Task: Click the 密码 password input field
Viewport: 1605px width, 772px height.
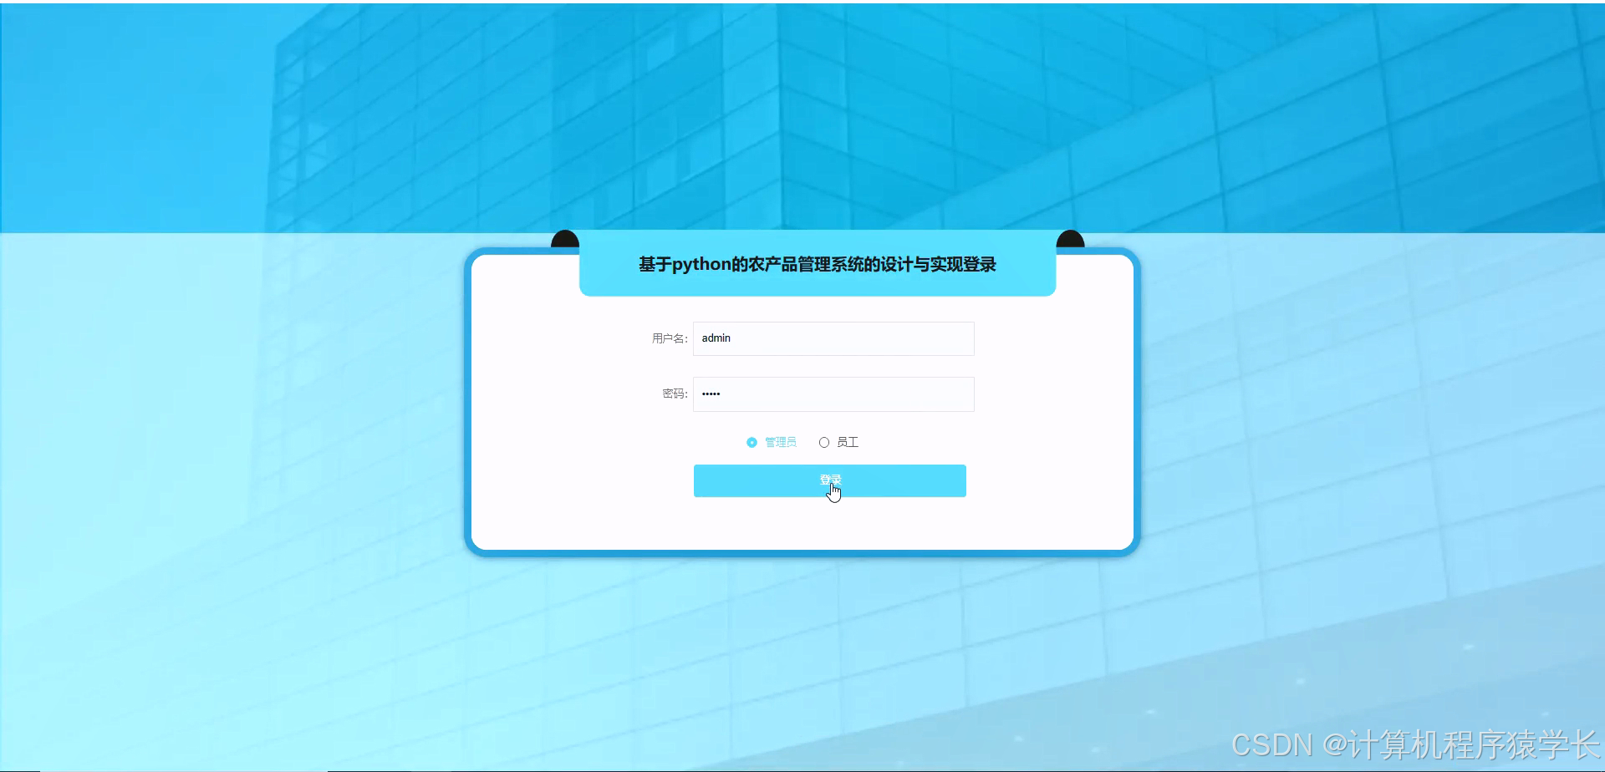Action: 833,394
